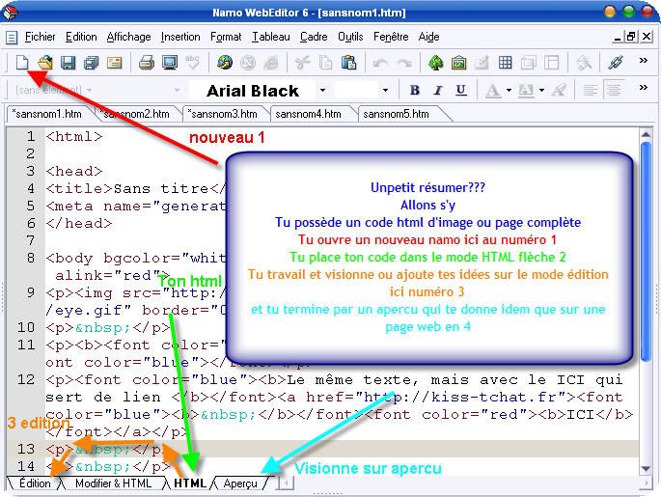Open the Format menu
Viewport: 661px width, 497px height.
click(226, 37)
